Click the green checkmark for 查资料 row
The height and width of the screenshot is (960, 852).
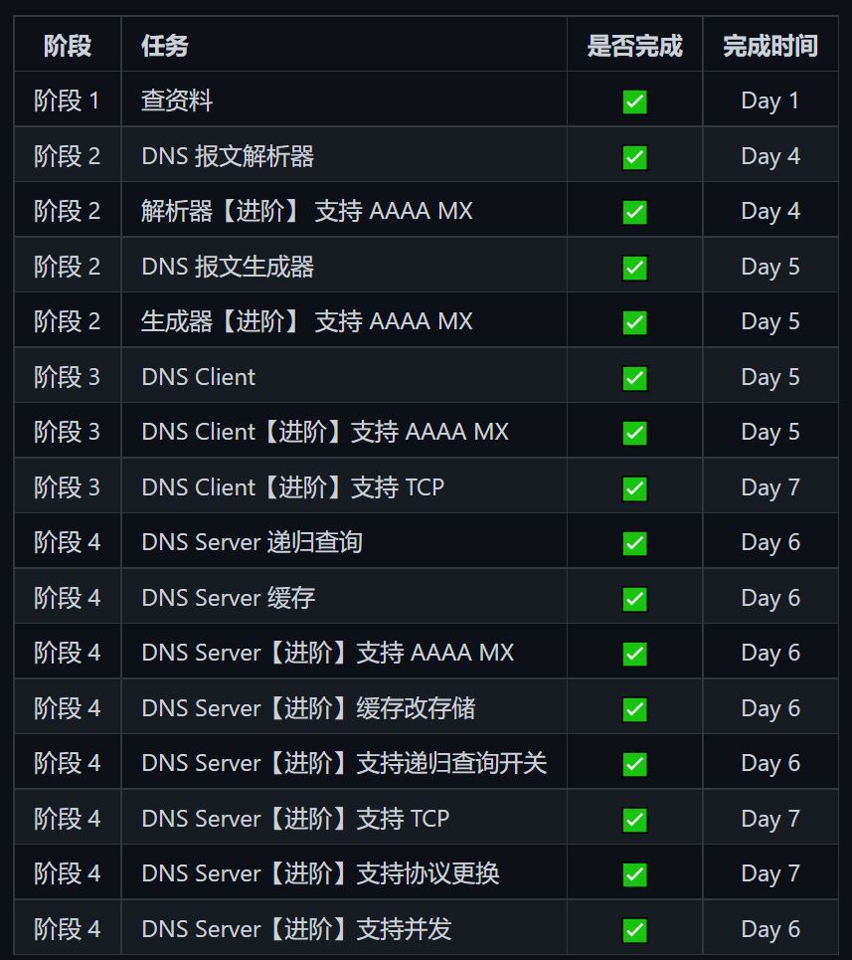click(635, 101)
